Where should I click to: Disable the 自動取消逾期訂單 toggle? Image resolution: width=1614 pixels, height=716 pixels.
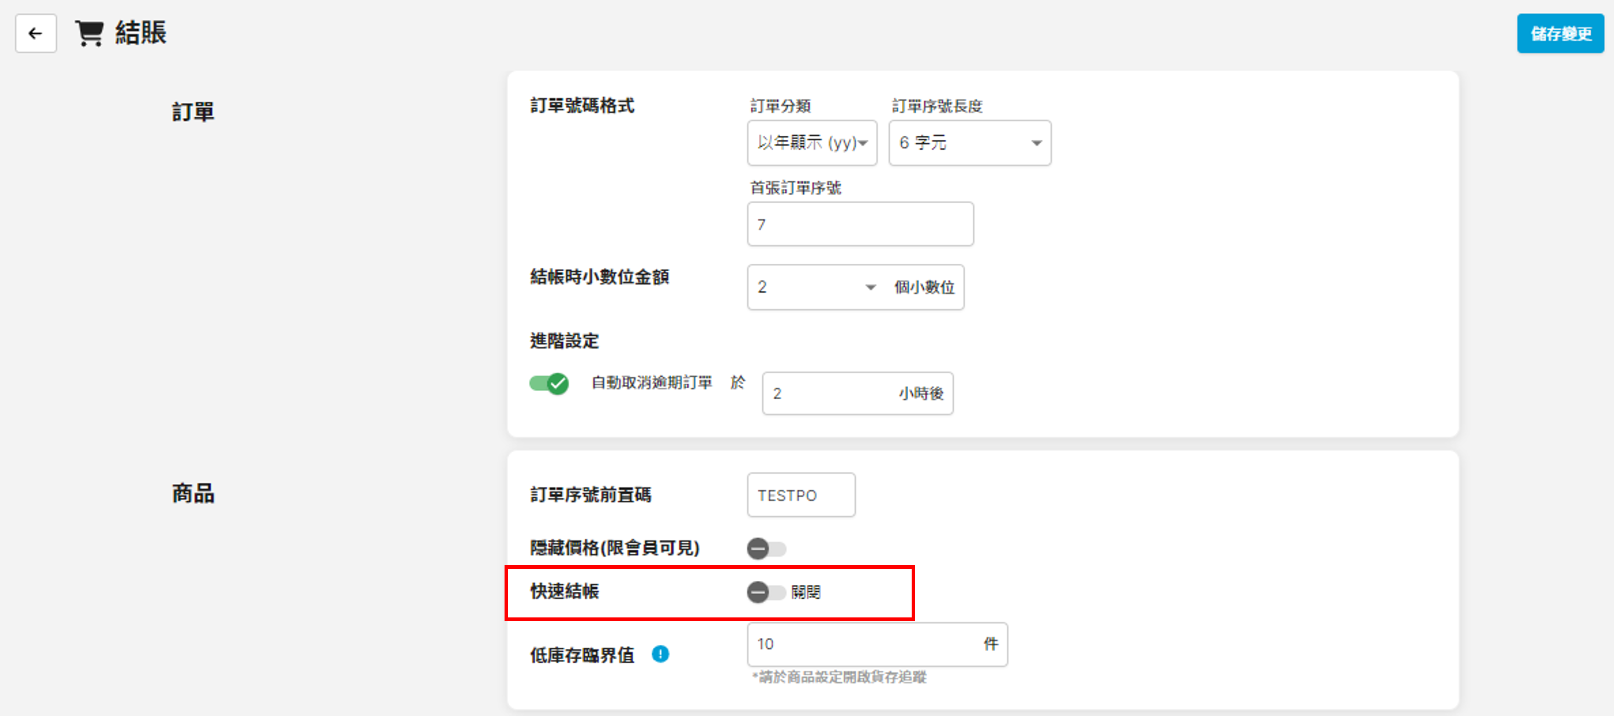pos(549,383)
